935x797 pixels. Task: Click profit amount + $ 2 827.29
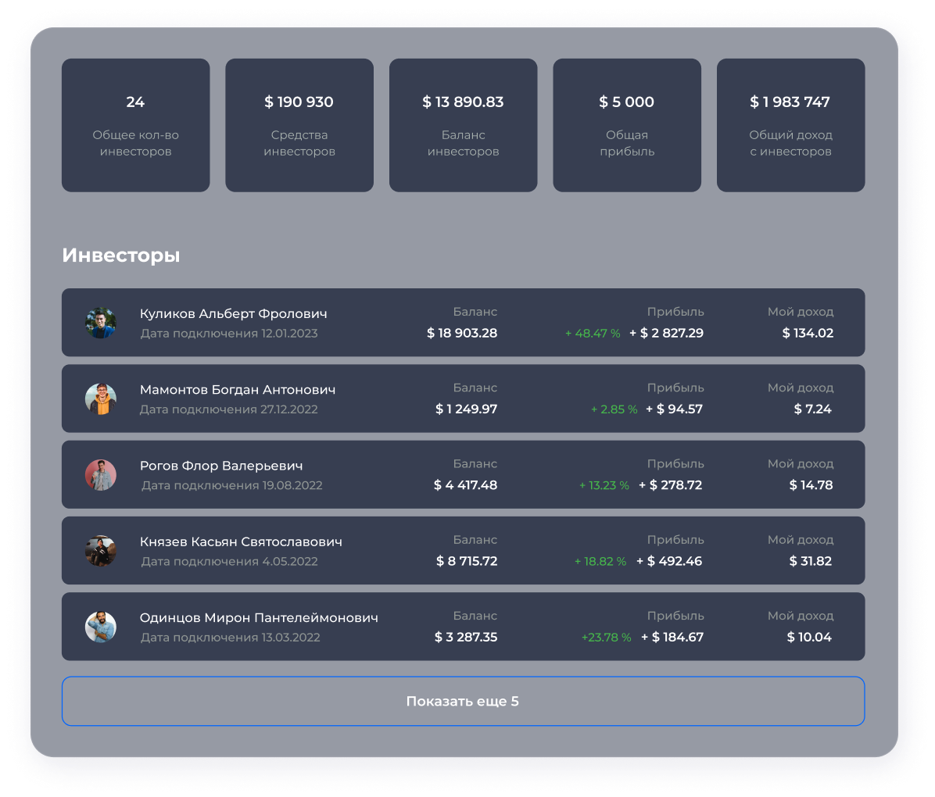[x=667, y=333]
